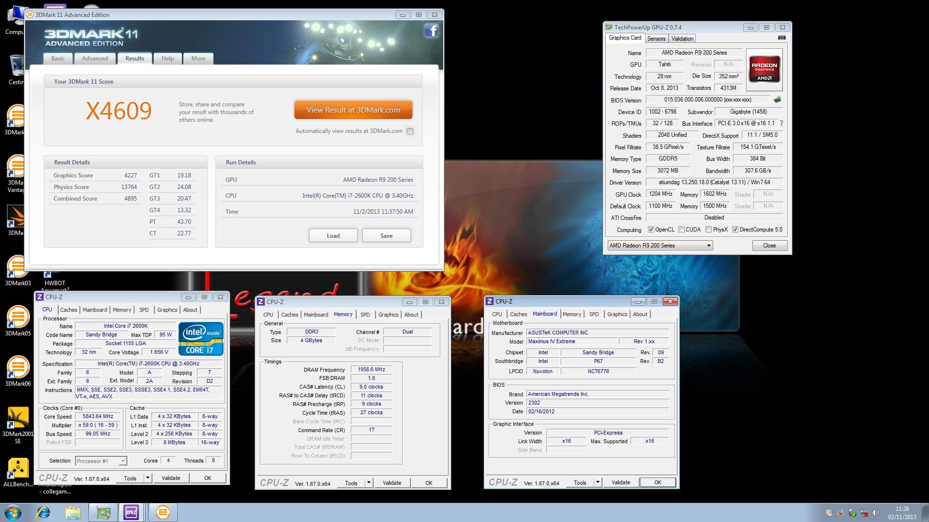929x522 pixels.
Task: Open the Recycle Bin desktop icon
Action: point(16,66)
